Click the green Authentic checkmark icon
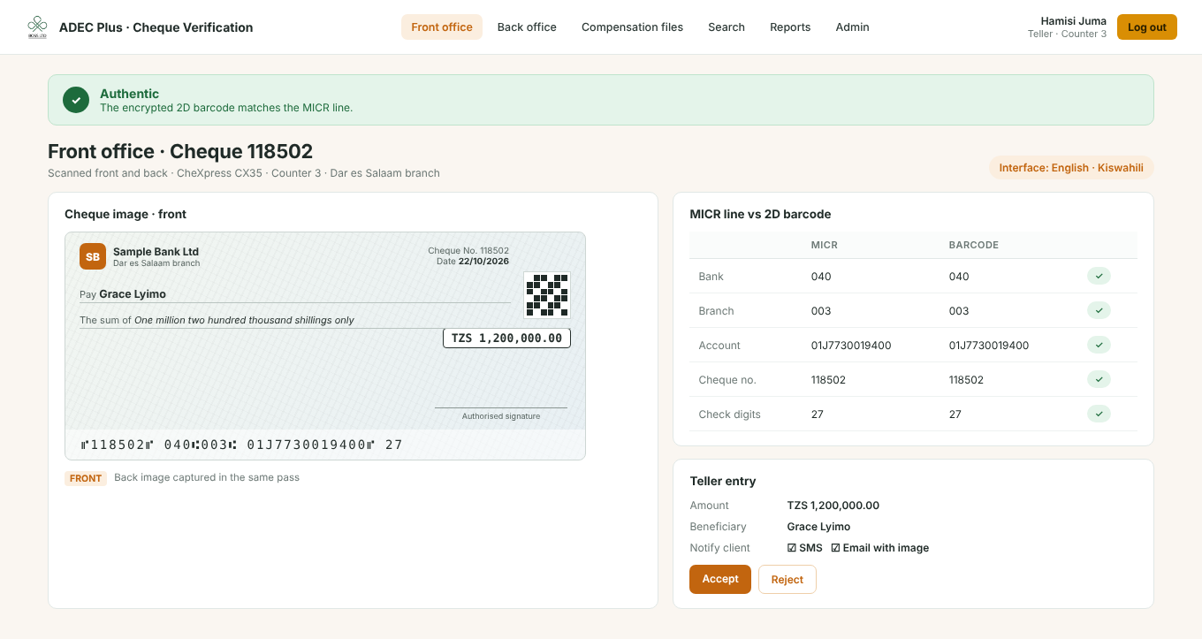 [76, 100]
